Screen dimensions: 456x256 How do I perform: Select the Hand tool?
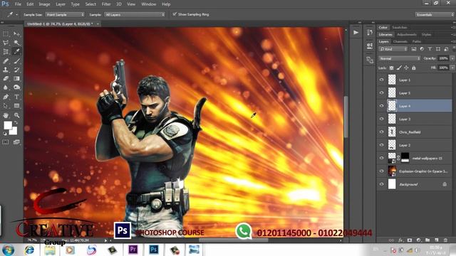[x=6, y=115]
